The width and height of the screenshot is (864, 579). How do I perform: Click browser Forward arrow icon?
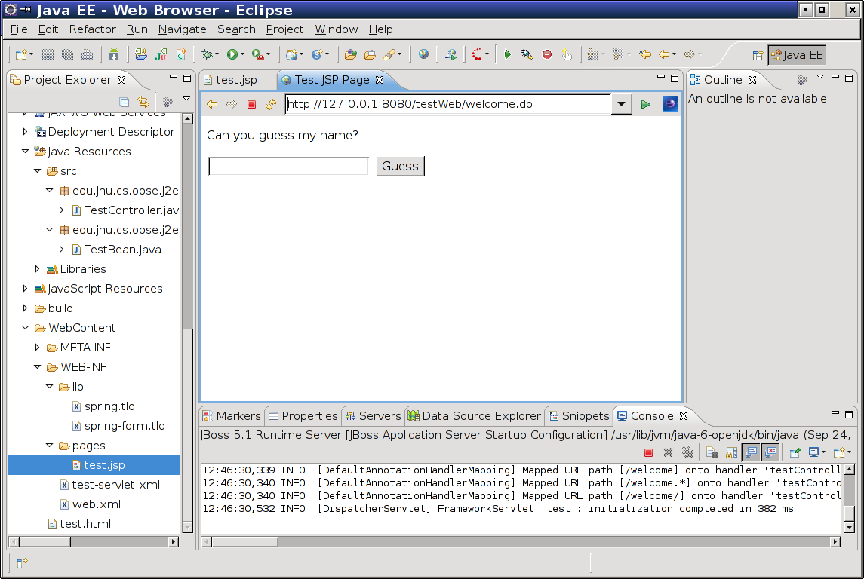coord(232,104)
